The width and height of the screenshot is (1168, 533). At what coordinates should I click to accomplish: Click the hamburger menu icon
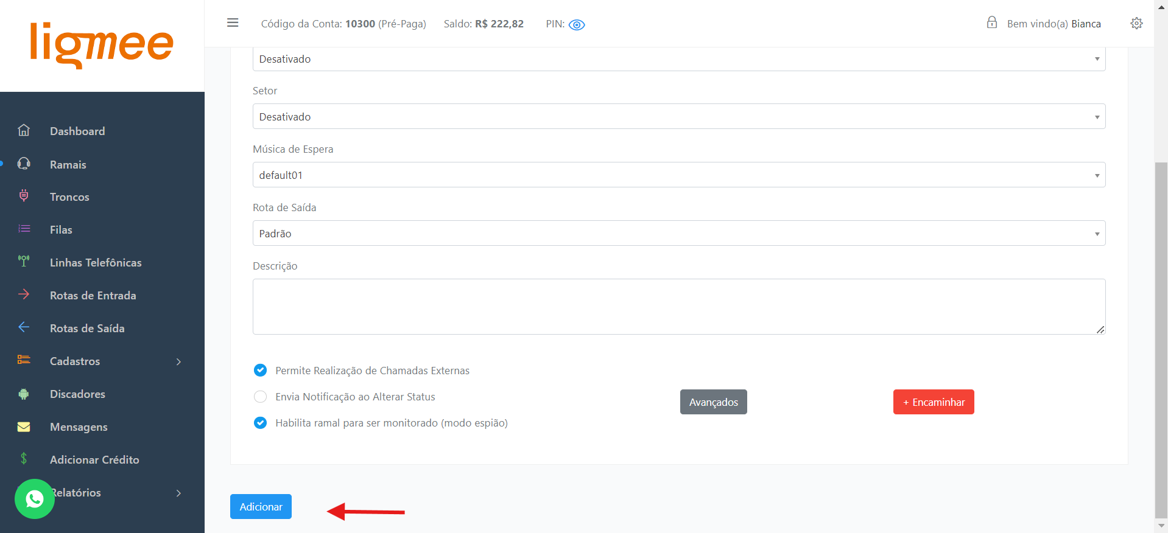coord(233,23)
